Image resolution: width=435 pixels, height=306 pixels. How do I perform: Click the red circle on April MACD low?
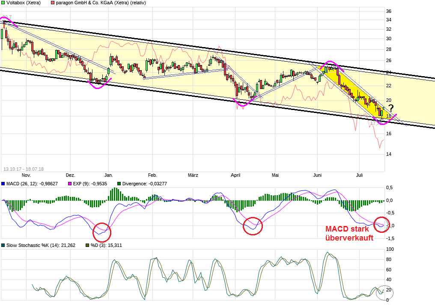tap(253, 226)
